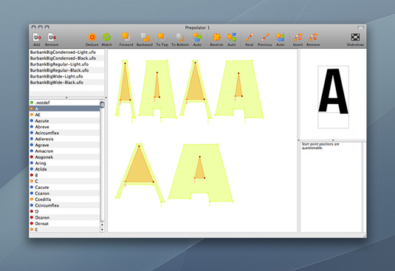This screenshot has height=271, width=395.
Task: Click Remove point icon near Insert
Action: pyautogui.click(x=313, y=37)
